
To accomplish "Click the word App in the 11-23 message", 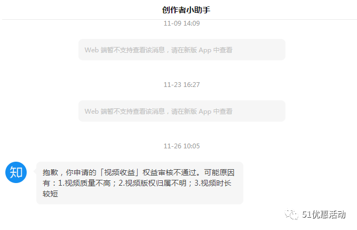I will (205, 112).
